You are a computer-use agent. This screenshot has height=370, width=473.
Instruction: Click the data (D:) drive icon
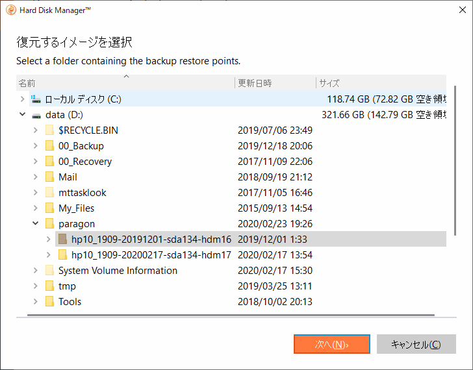tap(36, 115)
